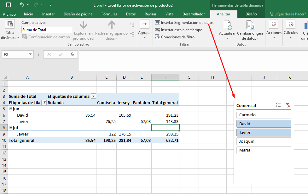Click the insert function fx icon
308x194 pixels.
72,54
